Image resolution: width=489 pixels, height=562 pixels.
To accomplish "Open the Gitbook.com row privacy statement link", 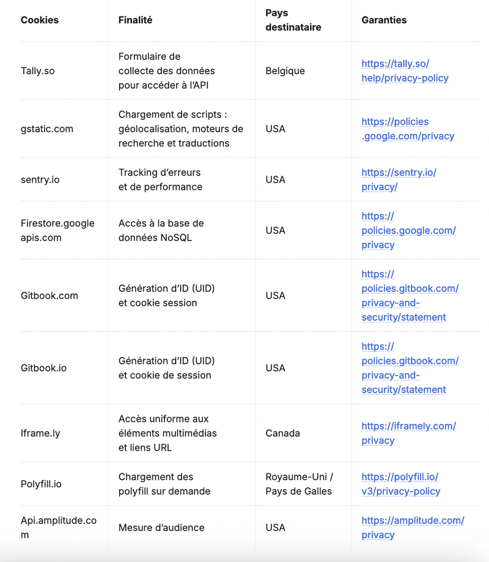I will pos(410,295).
